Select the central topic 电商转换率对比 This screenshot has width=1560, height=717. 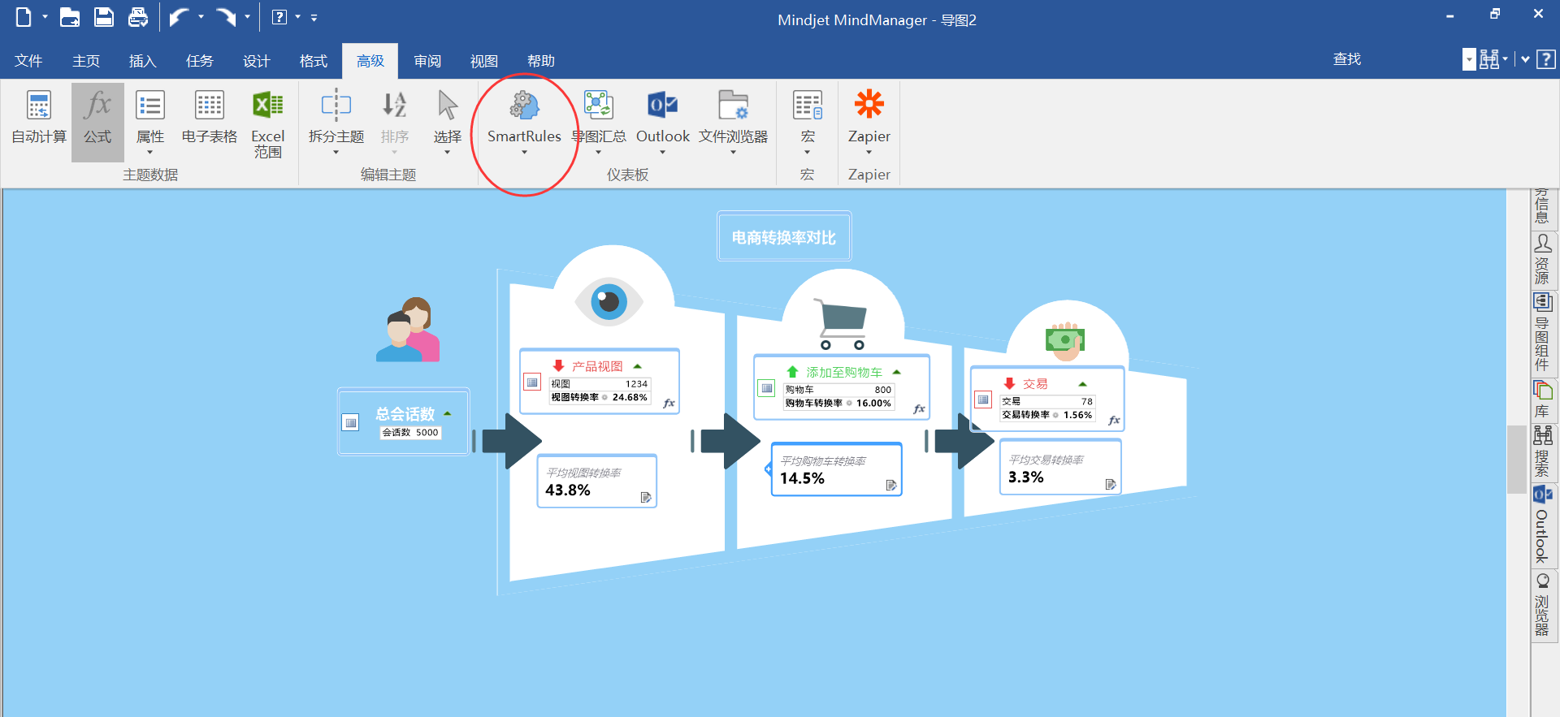(x=783, y=237)
